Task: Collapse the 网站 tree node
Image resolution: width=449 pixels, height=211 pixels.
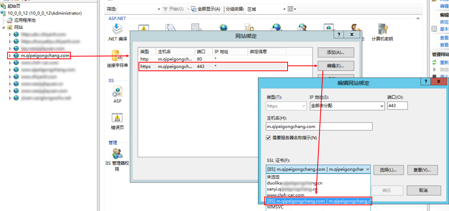Action: coord(3,27)
